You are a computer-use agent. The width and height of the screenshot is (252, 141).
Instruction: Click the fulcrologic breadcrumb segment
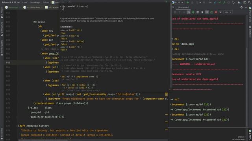[35, 2]
